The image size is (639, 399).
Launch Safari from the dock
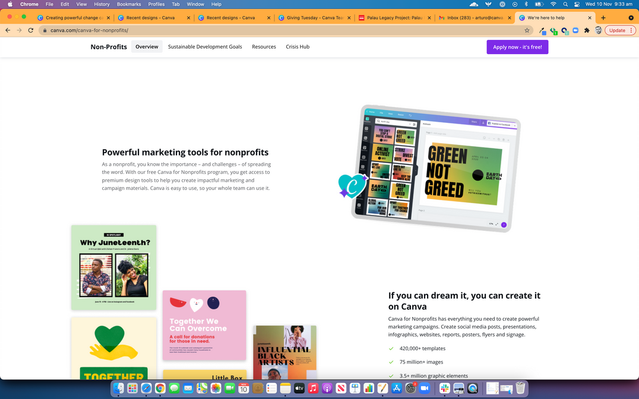(x=146, y=388)
